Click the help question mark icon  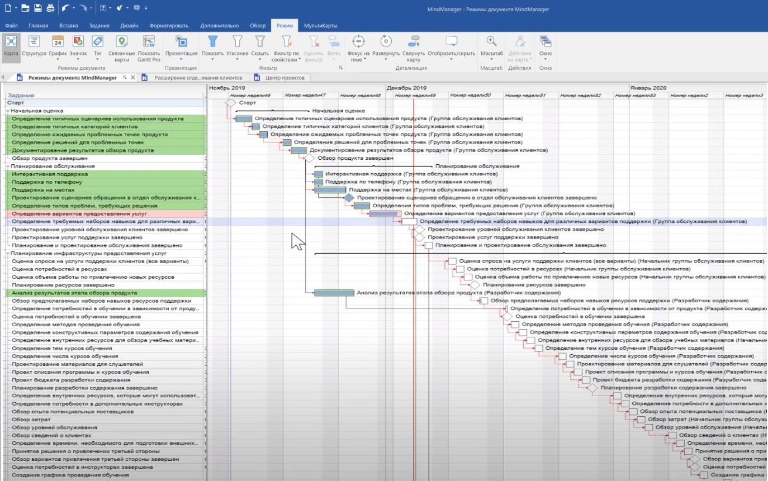click(103, 8)
